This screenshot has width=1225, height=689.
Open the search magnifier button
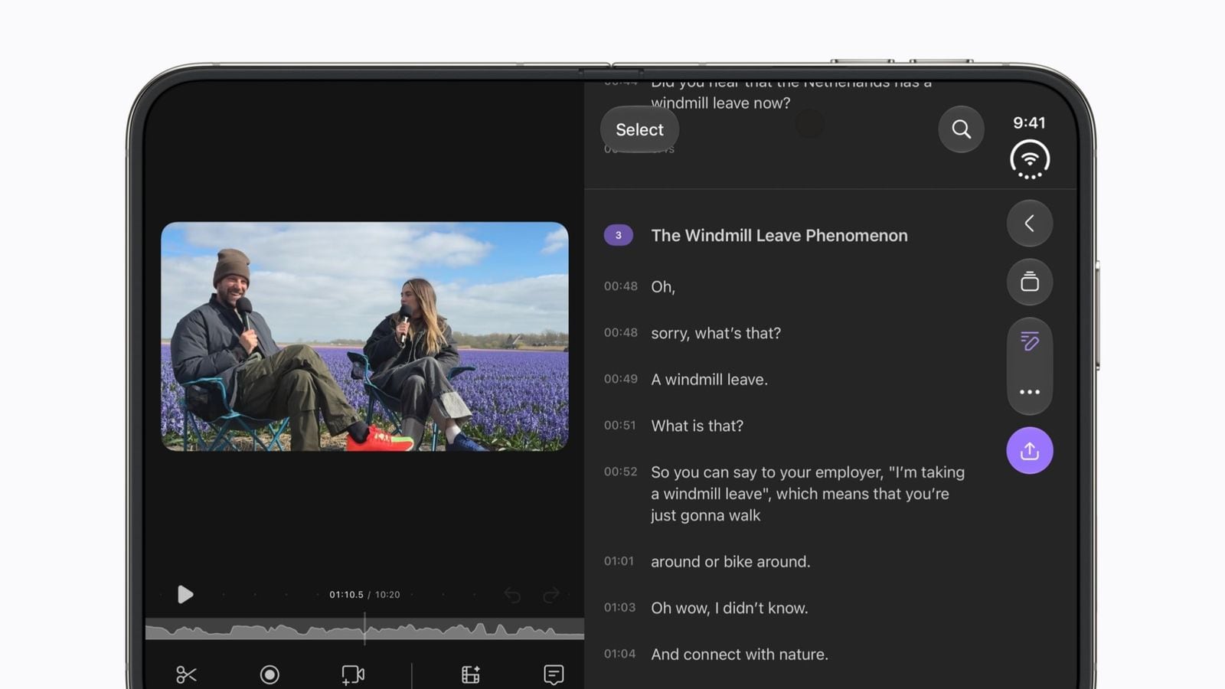961,129
